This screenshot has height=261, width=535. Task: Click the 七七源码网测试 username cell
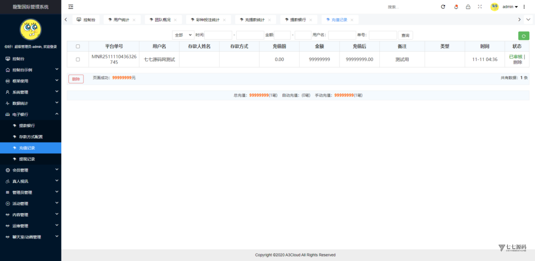159,60
